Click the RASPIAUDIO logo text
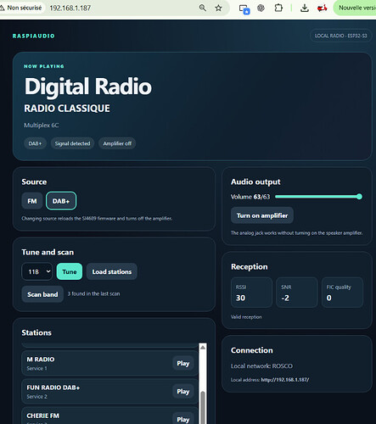 click(x=34, y=36)
